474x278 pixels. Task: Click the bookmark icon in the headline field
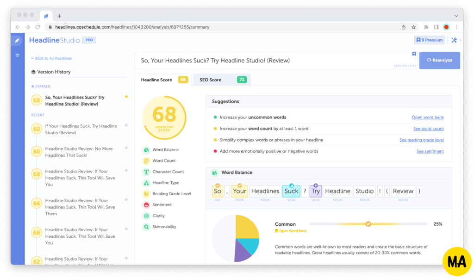click(x=414, y=54)
